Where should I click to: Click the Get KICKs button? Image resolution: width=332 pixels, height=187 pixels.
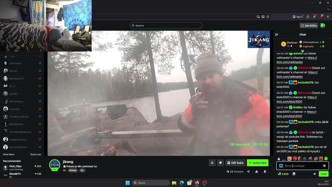click(309, 25)
